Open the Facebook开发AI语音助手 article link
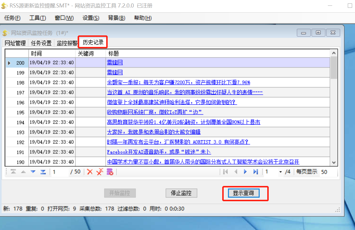Image resolution: width=355 pixels, height=230 pixels. click(x=159, y=152)
